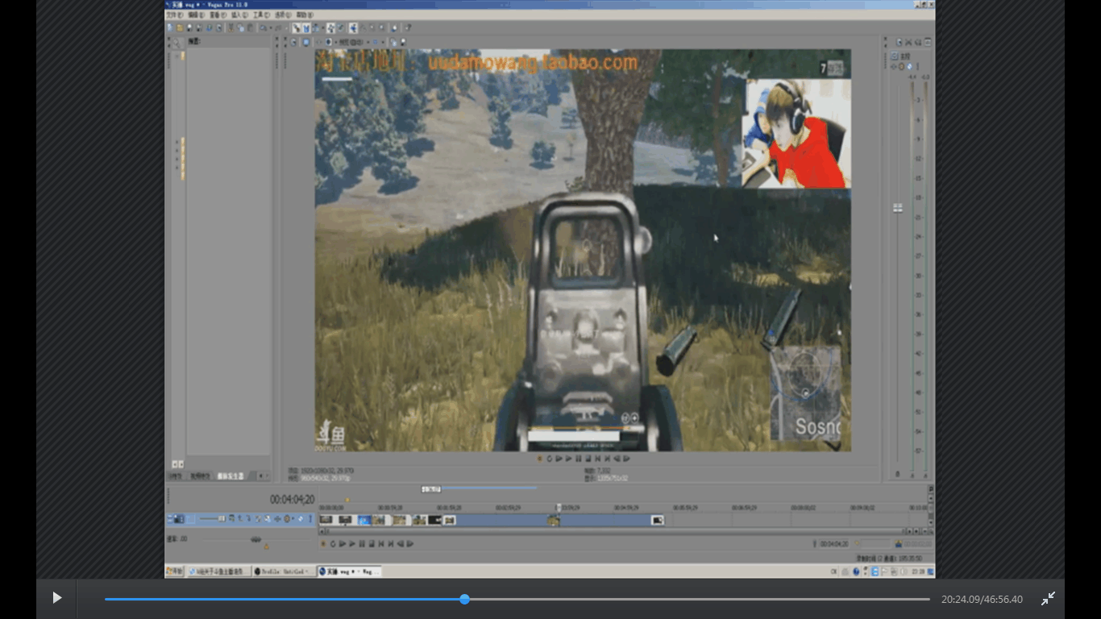The image size is (1101, 619).
Task: Save the project using the toolbar
Action: (x=189, y=27)
